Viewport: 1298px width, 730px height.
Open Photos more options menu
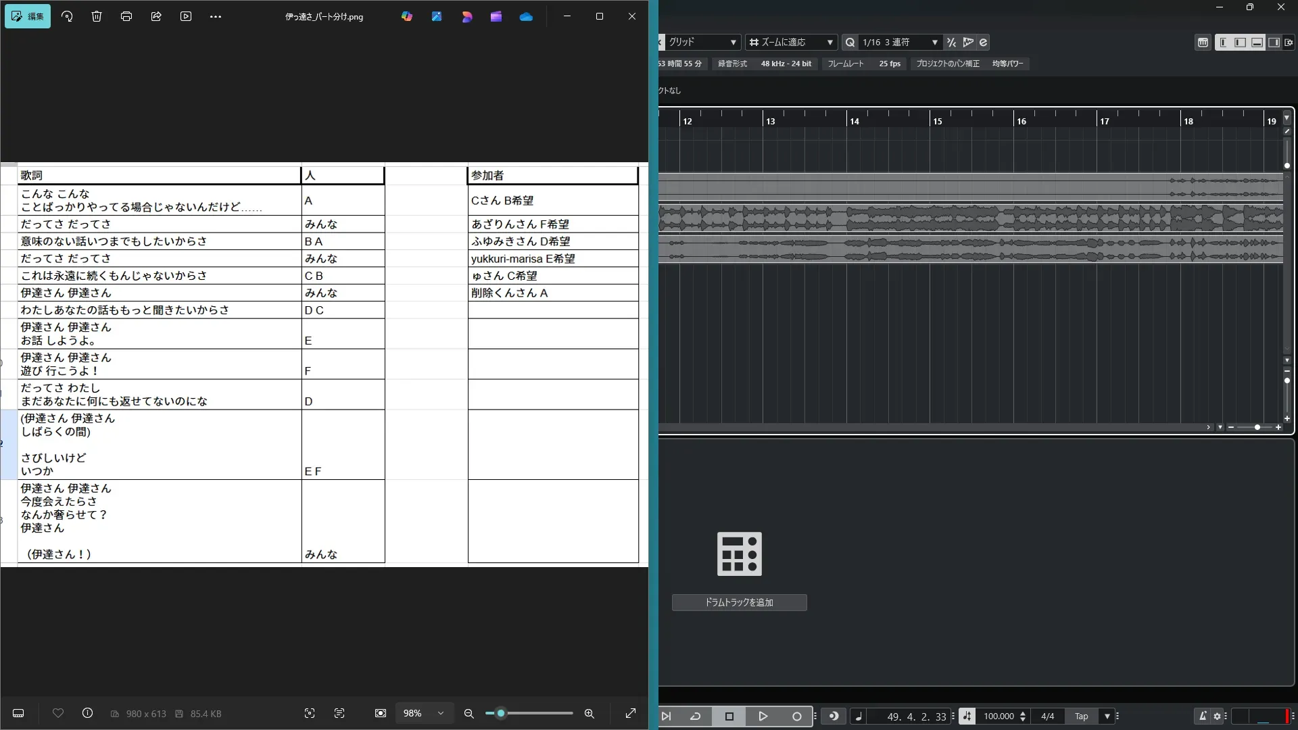pos(216,16)
